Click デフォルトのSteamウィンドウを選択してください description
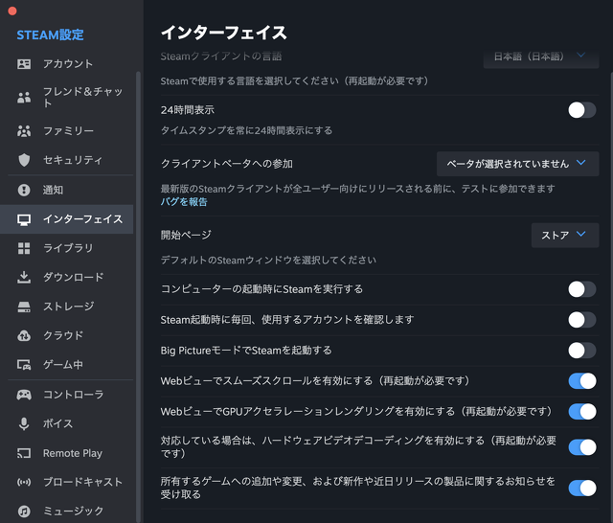Viewport: 613px width, 523px height. [x=268, y=261]
